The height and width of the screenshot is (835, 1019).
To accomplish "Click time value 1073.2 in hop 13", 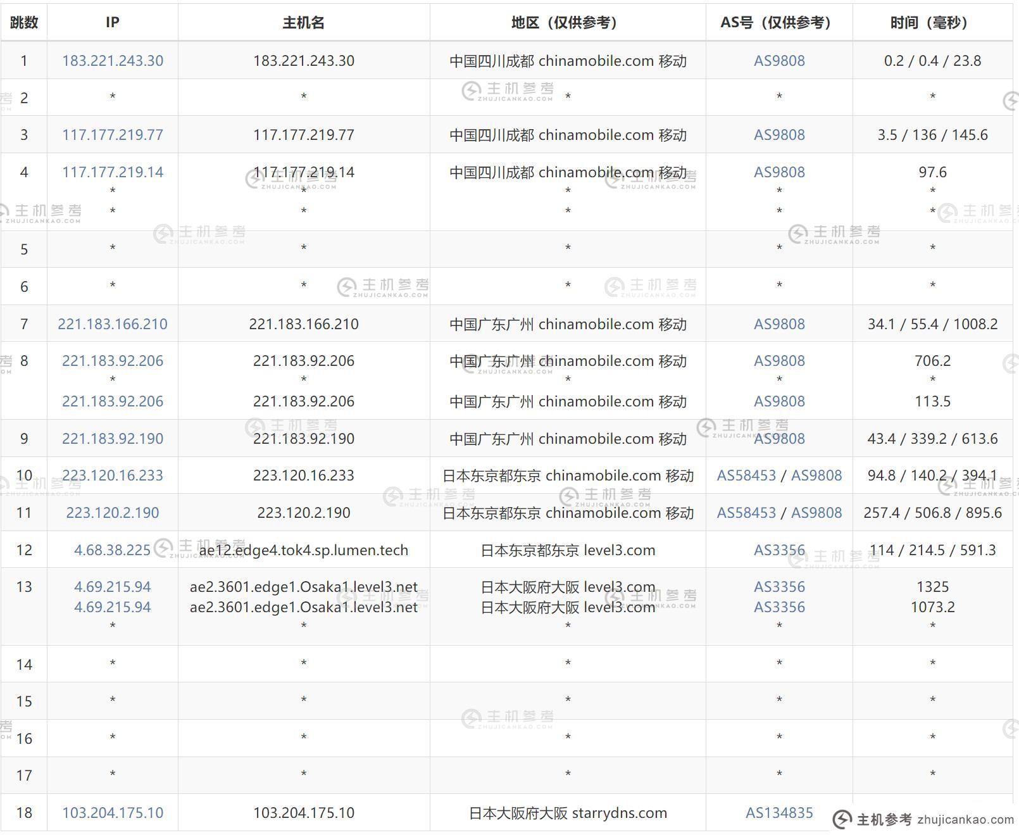I will pos(932,607).
